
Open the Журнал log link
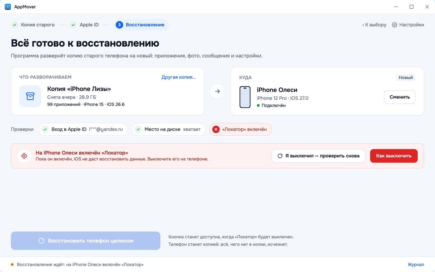click(416, 265)
